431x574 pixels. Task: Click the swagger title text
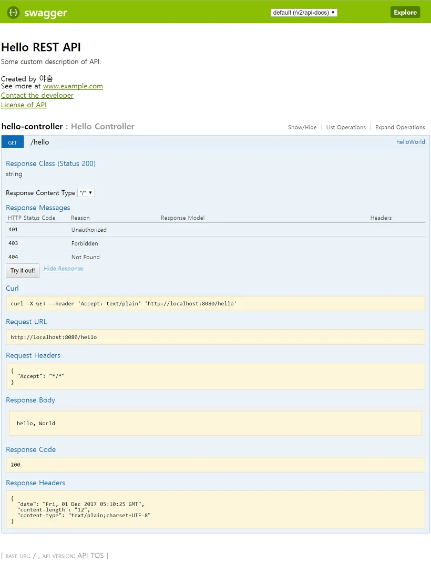[x=46, y=13]
